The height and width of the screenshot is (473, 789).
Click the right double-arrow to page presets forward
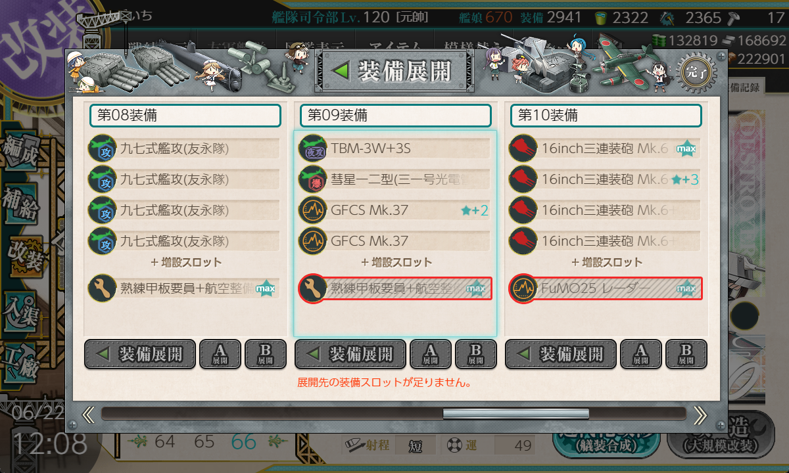[x=701, y=415]
